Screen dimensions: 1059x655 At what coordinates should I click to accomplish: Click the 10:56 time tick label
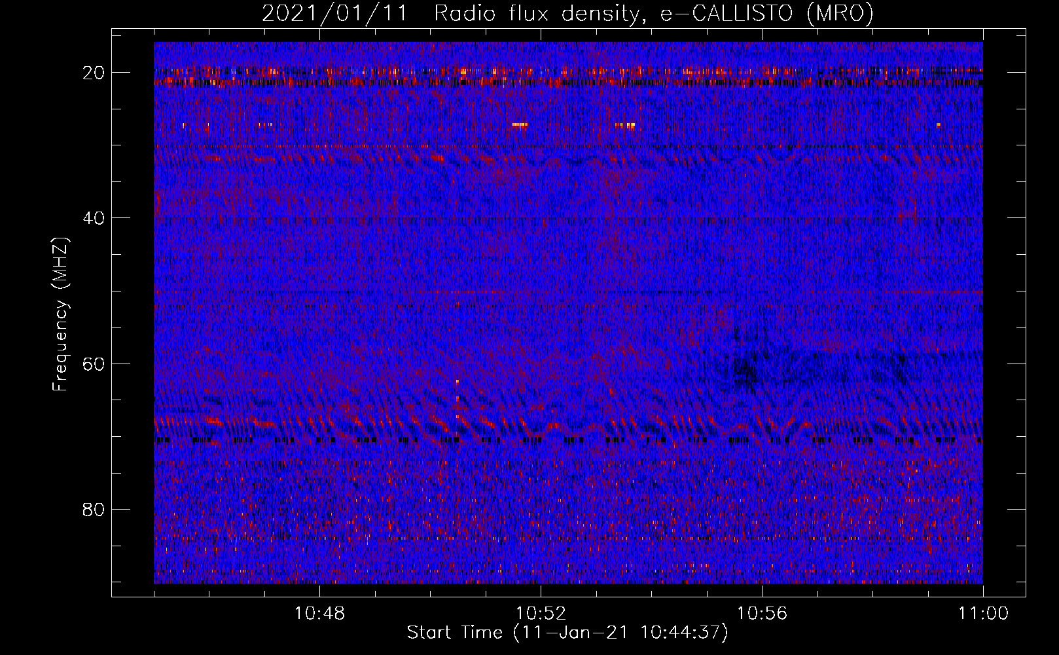coord(762,614)
